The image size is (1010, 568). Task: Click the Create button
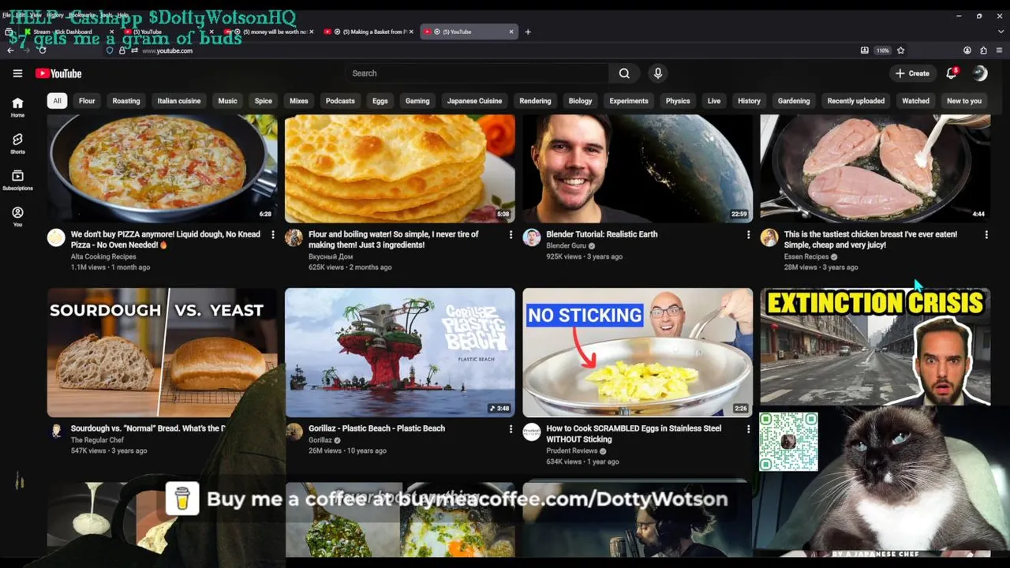point(912,73)
